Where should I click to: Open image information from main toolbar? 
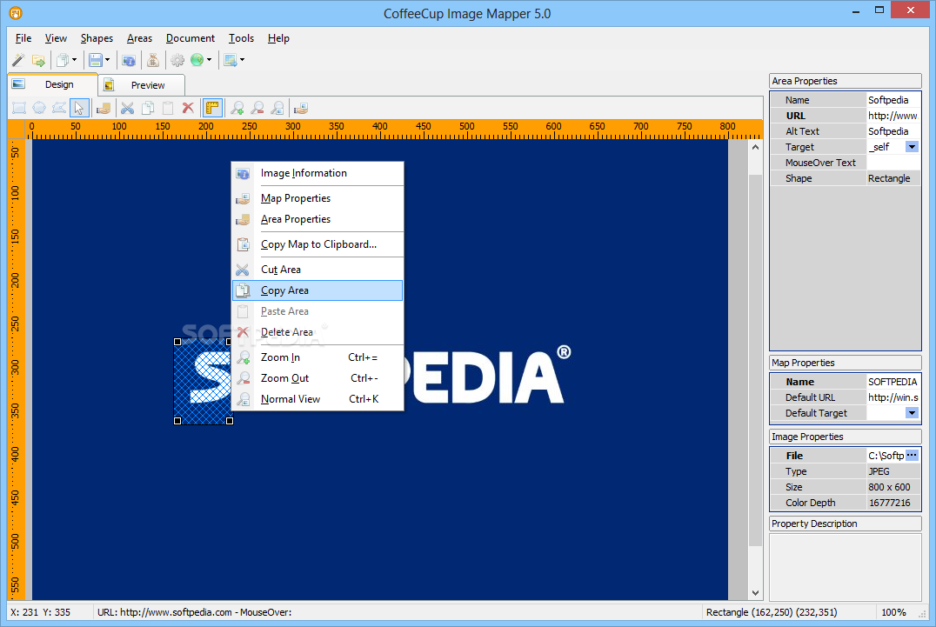tap(129, 60)
